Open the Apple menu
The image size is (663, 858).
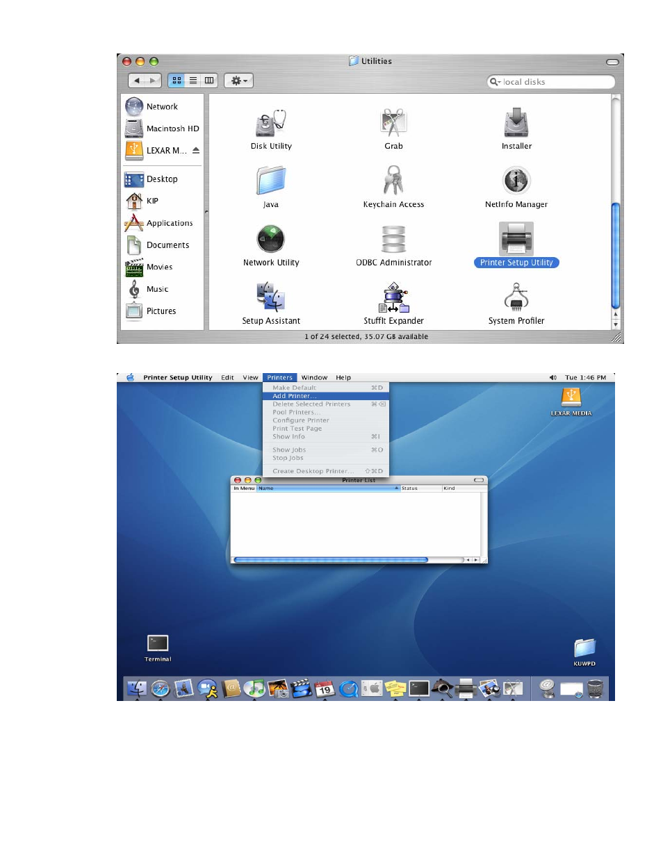130,378
